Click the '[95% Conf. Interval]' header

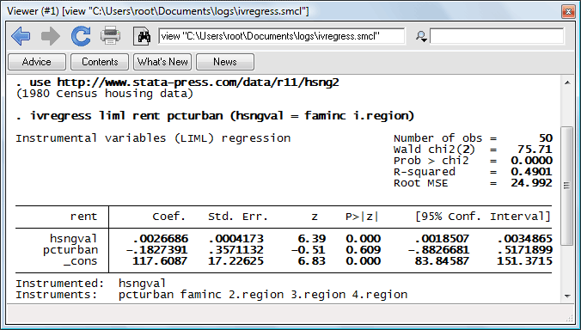483,217
